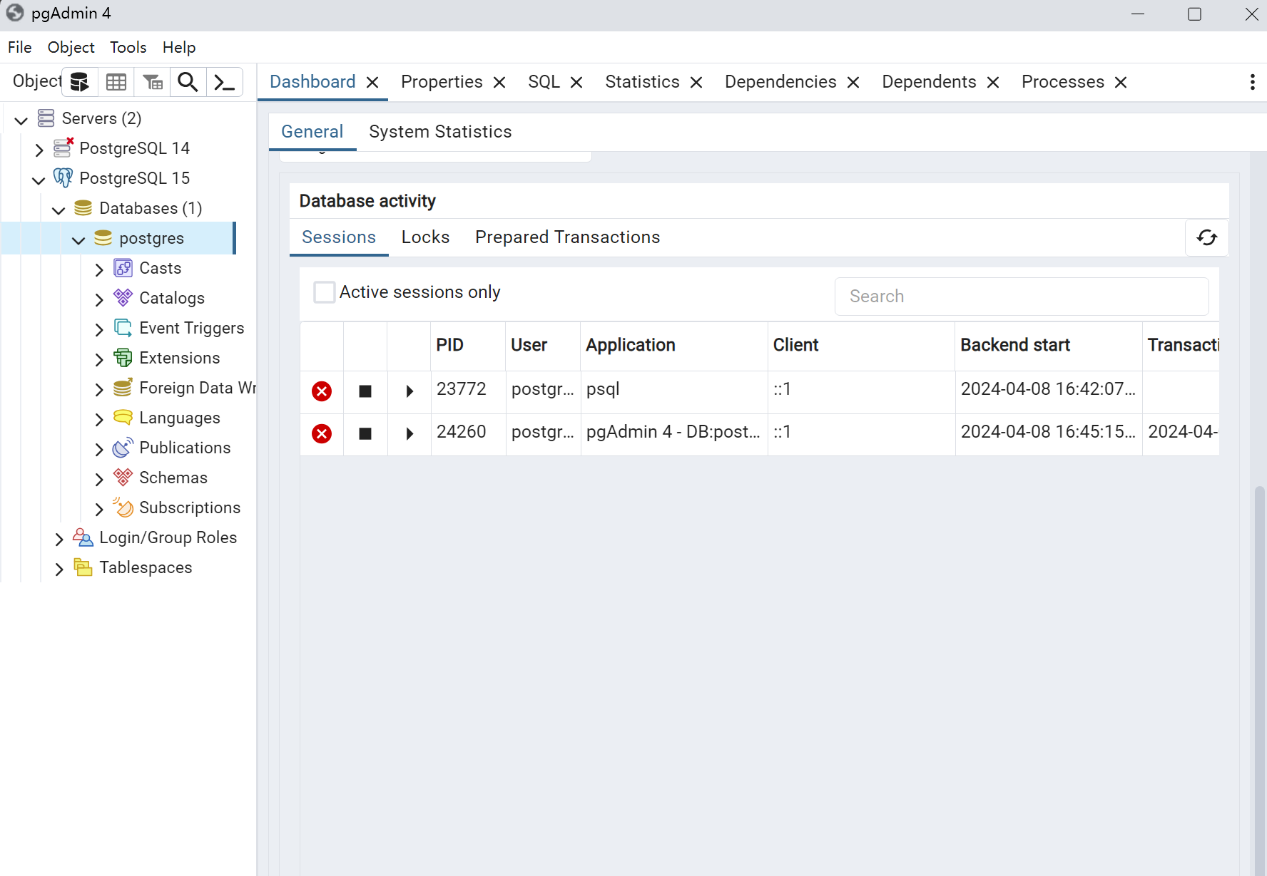Image resolution: width=1267 pixels, height=876 pixels.
Task: Click the Casts node icon
Action: pyautogui.click(x=123, y=268)
